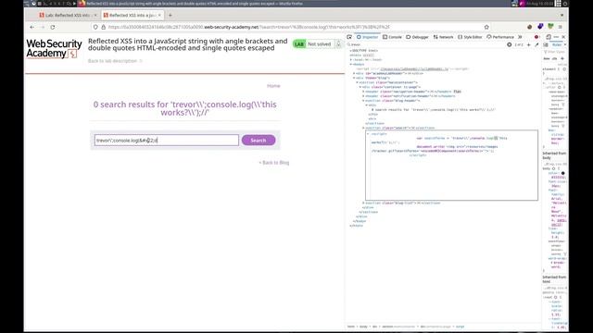List all tabs dropdown arrow
The image size is (593, 333).
point(562,15)
